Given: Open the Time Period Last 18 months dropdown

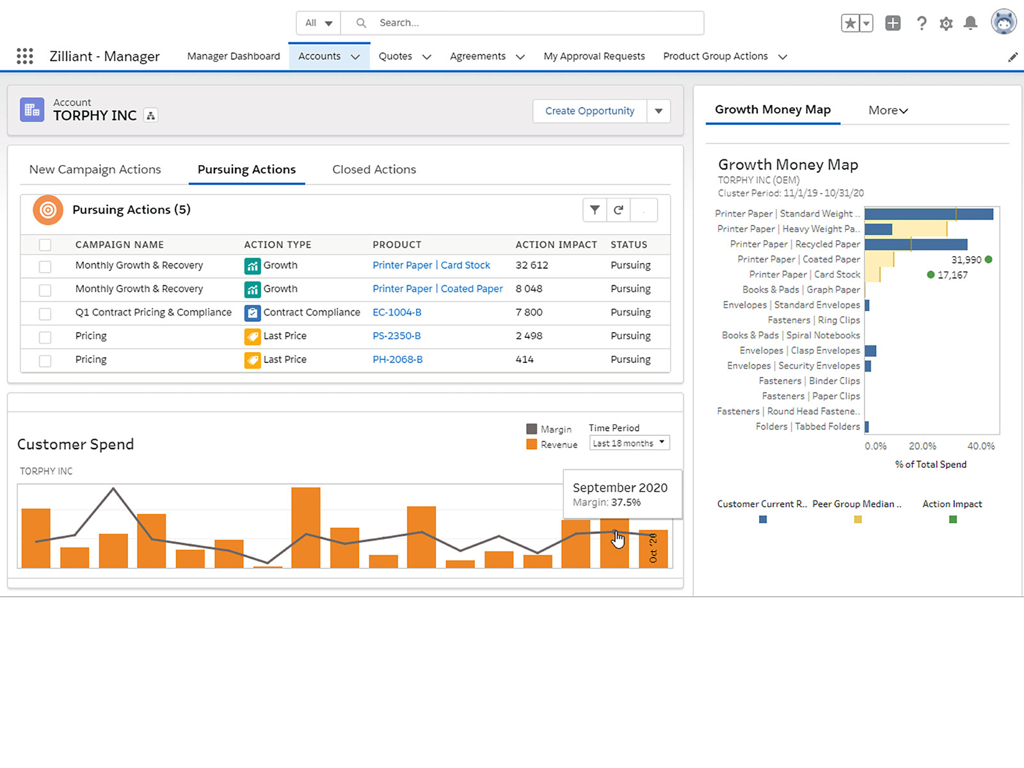Looking at the screenshot, I should coord(630,443).
